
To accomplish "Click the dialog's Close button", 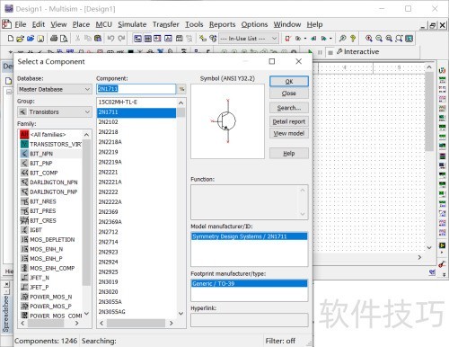I will pos(289,93).
